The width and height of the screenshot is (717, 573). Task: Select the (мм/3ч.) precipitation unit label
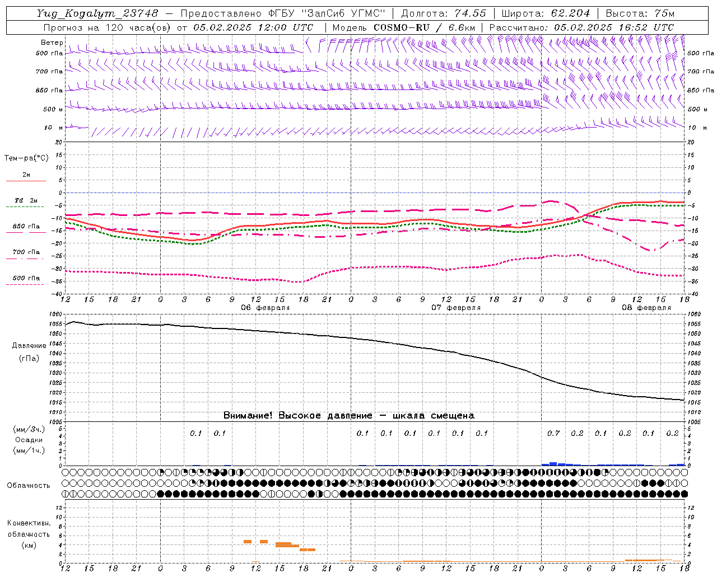tap(29, 429)
